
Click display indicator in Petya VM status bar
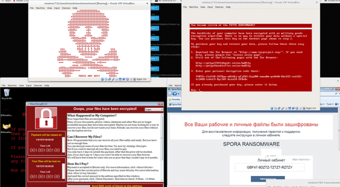point(290,108)
